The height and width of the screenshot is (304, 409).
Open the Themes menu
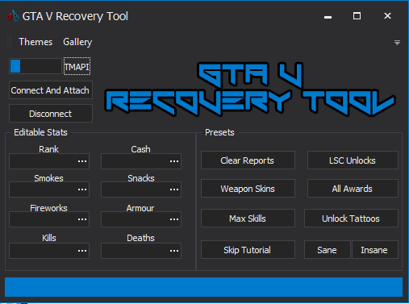point(35,42)
